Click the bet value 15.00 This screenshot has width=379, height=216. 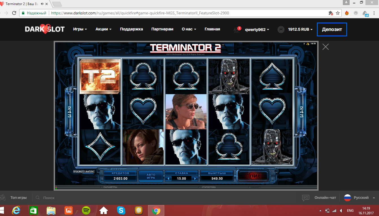click(182, 179)
